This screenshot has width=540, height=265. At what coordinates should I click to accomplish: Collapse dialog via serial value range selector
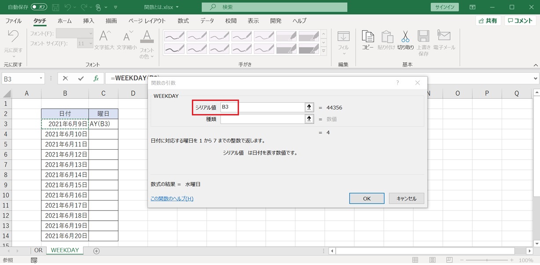(309, 107)
